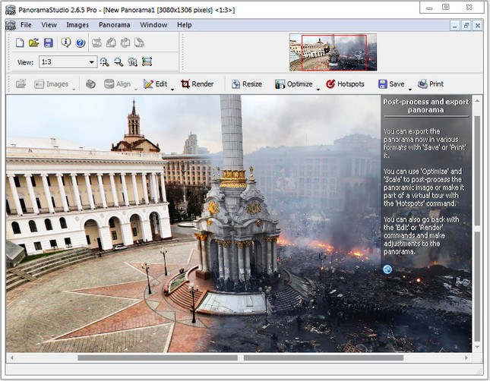Screen dimensions: 490x381
Task: Click the Print toolbar button
Action: [430, 84]
